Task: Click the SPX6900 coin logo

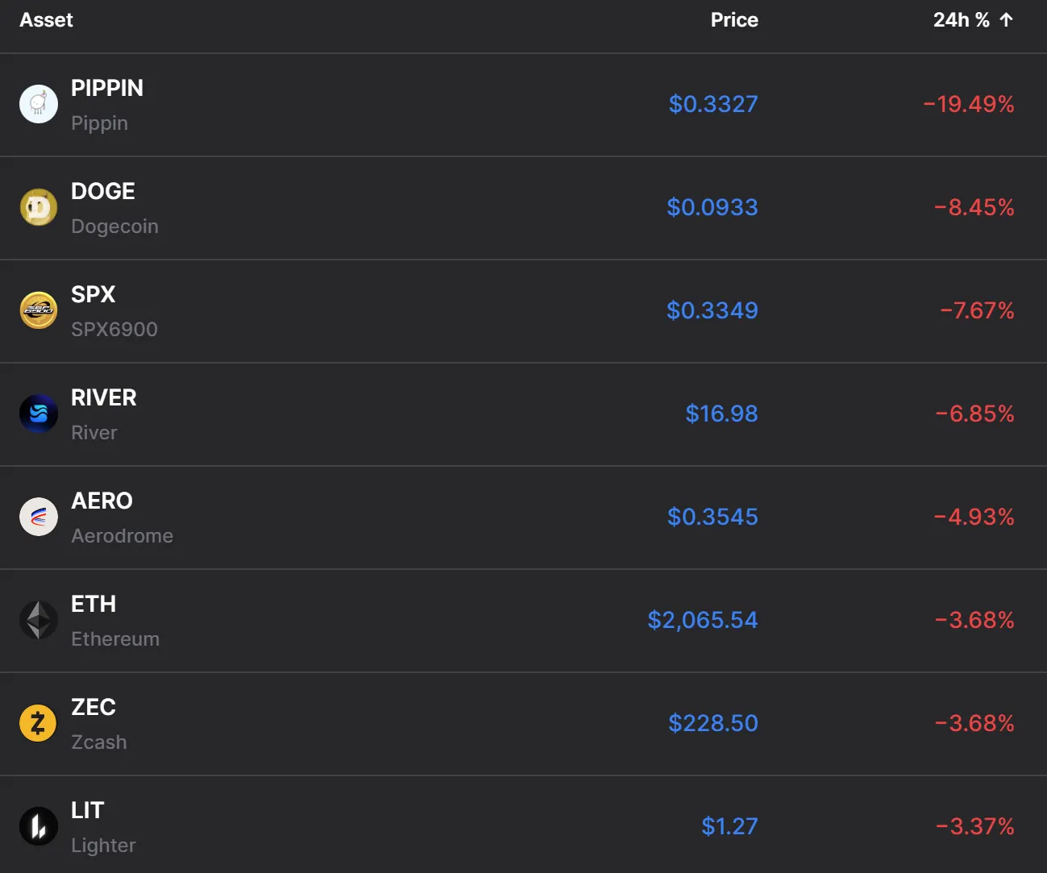Action: tap(39, 310)
